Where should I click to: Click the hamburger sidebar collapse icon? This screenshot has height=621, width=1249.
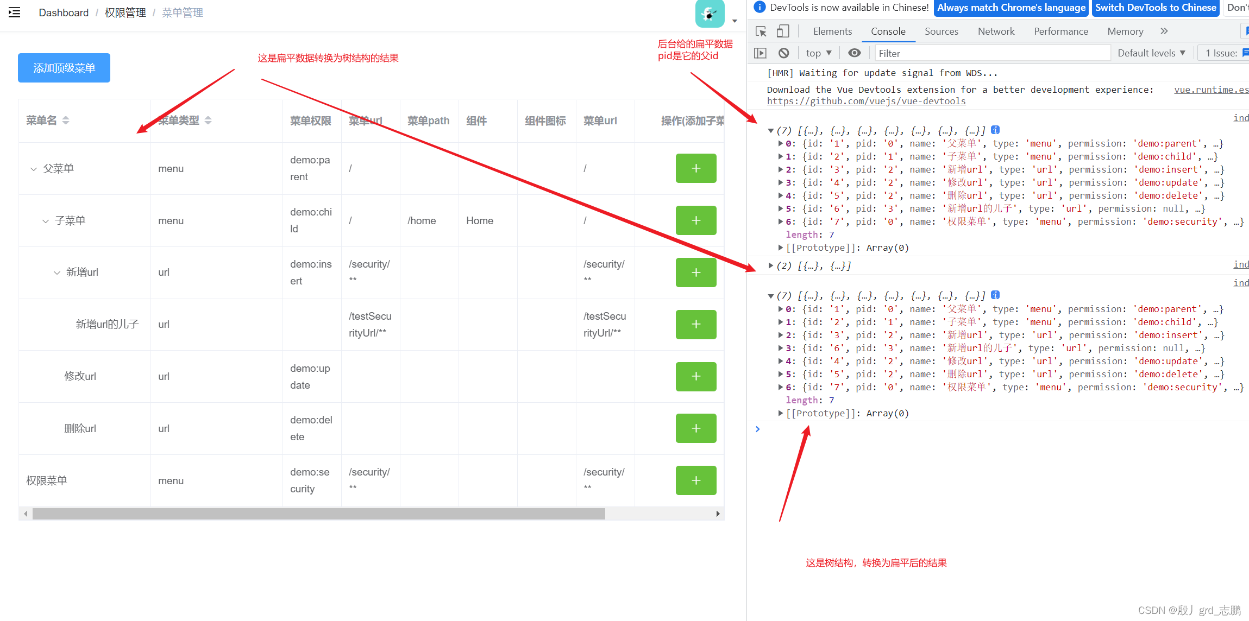15,12
